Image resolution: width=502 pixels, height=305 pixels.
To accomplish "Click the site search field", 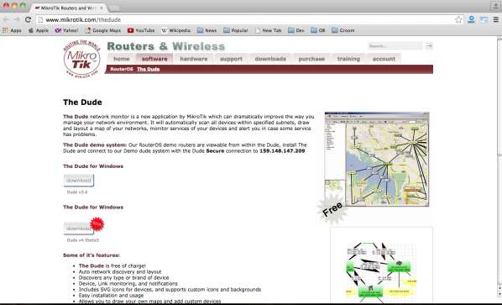I will 395,46.
